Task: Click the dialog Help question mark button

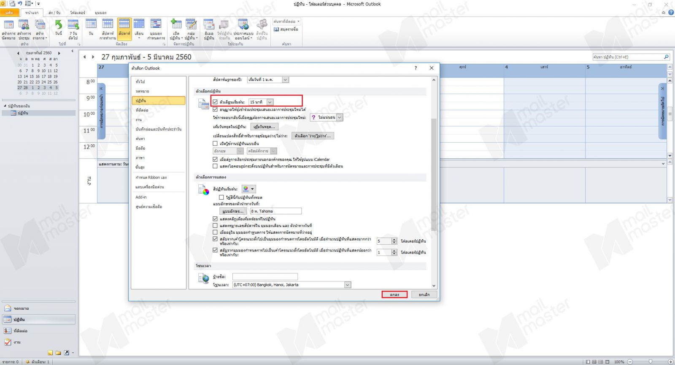Action: pos(416,68)
